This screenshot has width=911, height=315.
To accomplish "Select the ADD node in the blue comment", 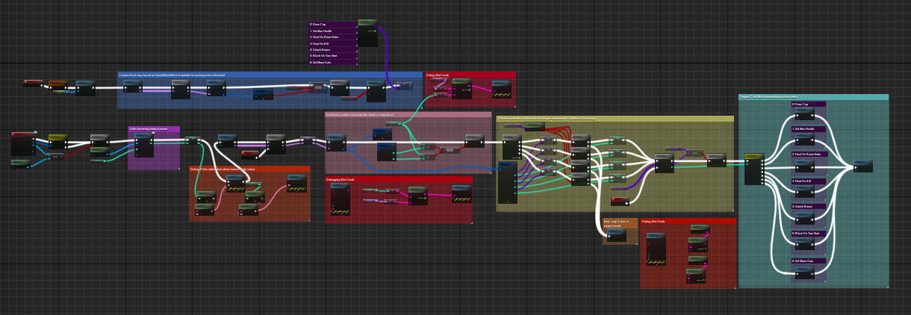I will [317, 87].
